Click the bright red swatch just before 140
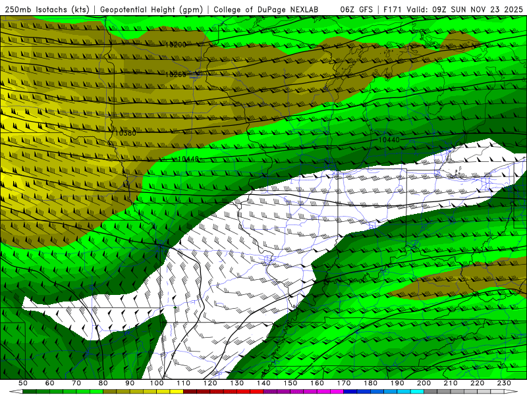527x395 pixels. tap(257, 391)
